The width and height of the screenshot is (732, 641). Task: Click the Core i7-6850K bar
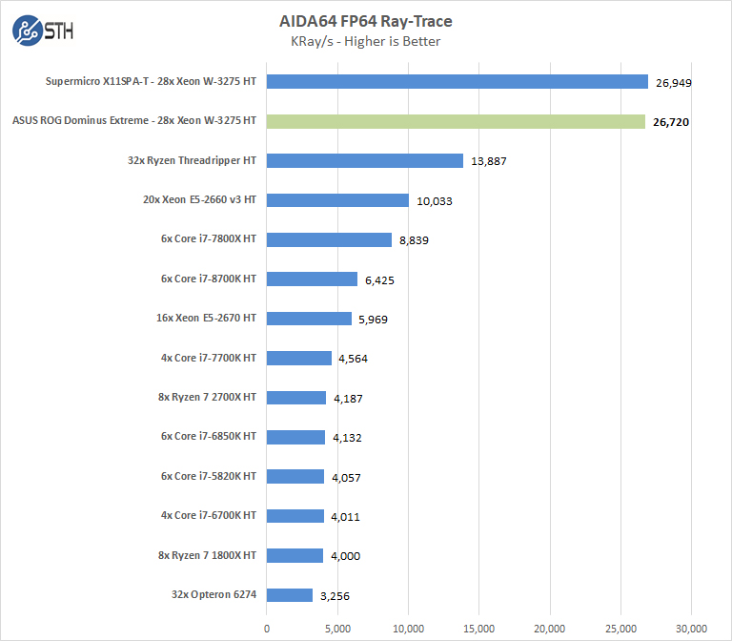(296, 437)
